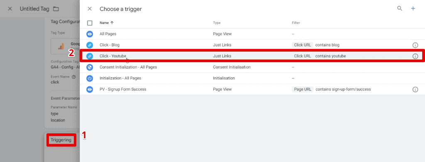Click the Initialisation type cell

(224, 78)
